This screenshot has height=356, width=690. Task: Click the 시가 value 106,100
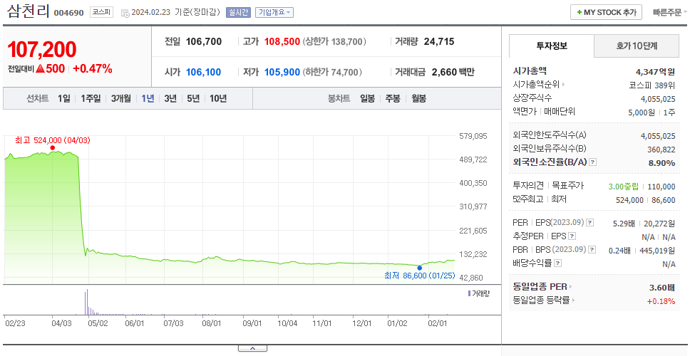tap(204, 72)
